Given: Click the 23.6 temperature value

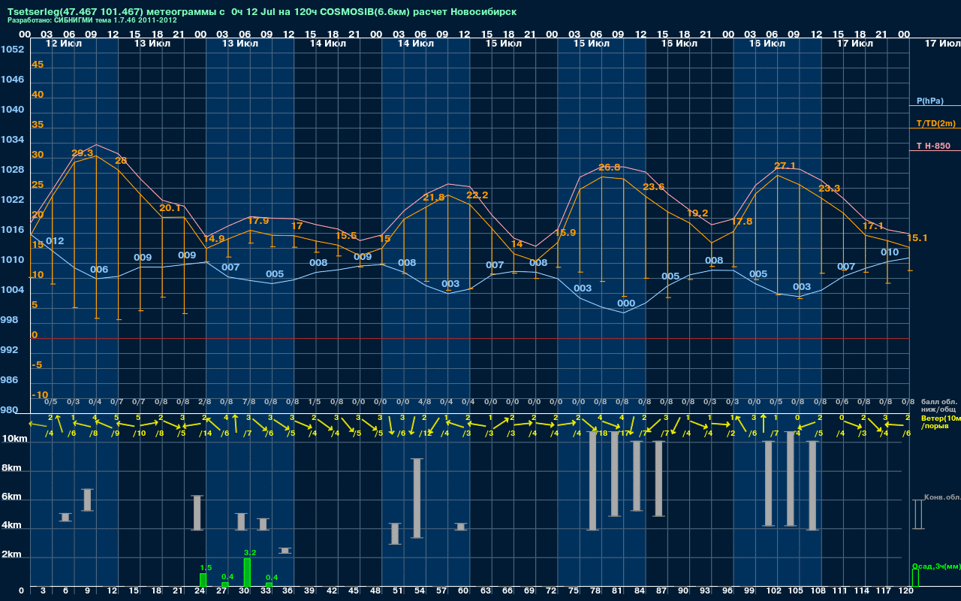Looking at the screenshot, I should pyautogui.click(x=653, y=187).
